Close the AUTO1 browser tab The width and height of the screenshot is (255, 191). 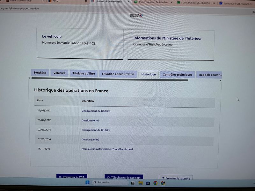86,1
